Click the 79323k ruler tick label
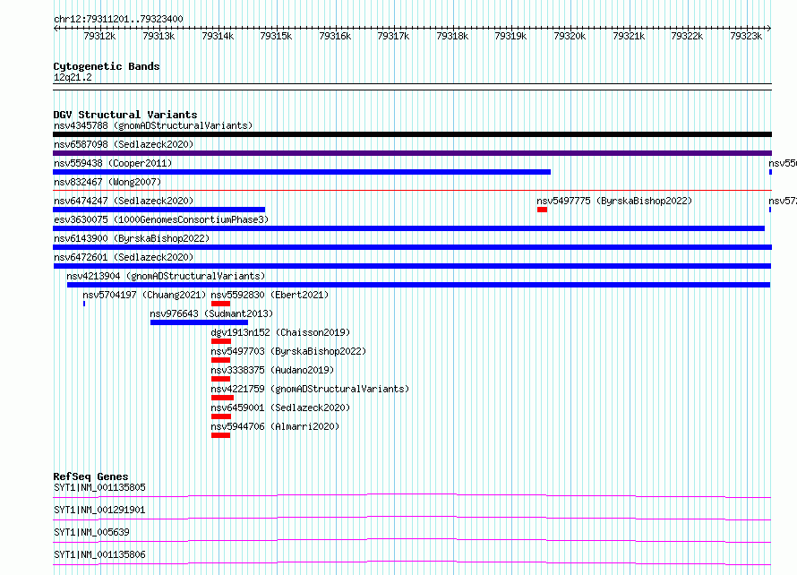The width and height of the screenshot is (797, 575). [x=746, y=36]
